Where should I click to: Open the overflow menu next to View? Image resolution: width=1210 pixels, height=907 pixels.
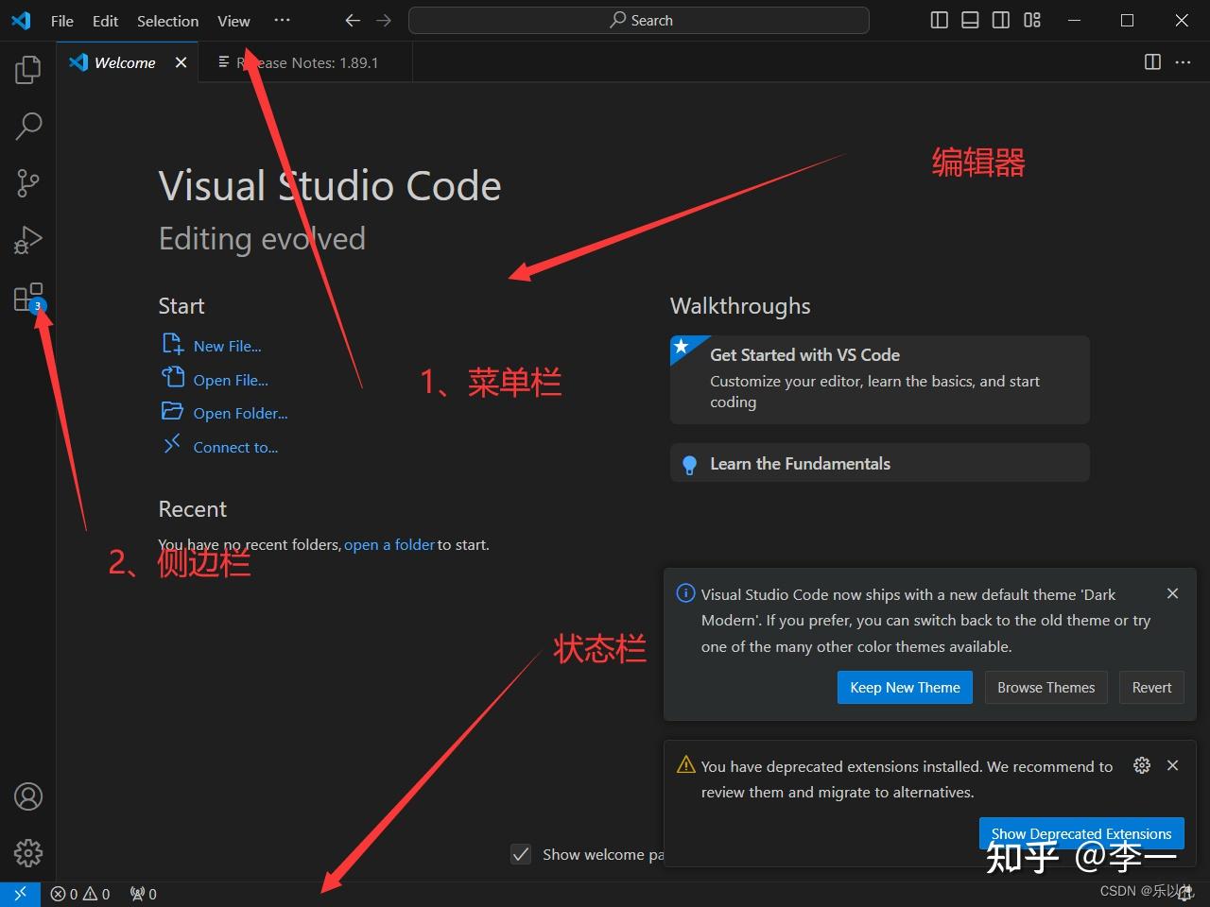[282, 19]
